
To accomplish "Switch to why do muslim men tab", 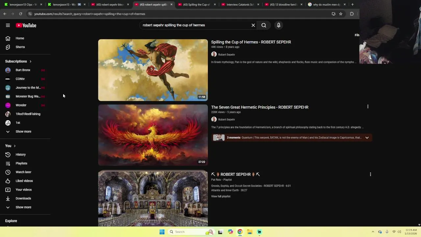I will click(x=327, y=5).
